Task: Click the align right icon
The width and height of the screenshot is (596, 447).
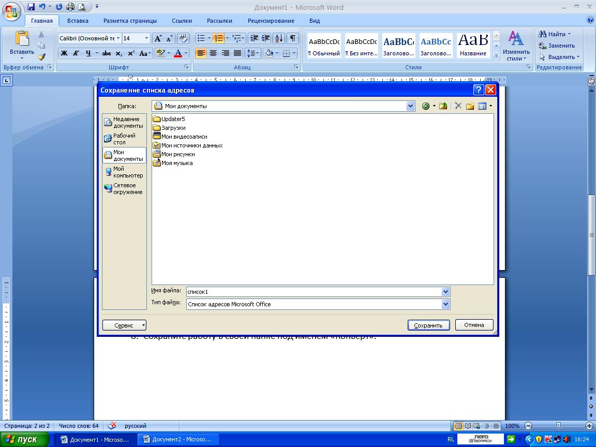Action: [x=226, y=53]
